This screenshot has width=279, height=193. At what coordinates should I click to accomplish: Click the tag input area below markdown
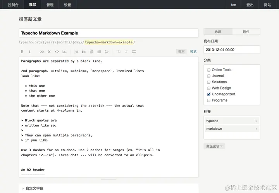pos(232,135)
